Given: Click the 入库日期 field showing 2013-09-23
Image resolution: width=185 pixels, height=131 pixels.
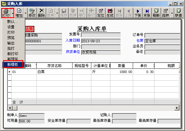Looking at the screenshot, I should click(101, 41).
